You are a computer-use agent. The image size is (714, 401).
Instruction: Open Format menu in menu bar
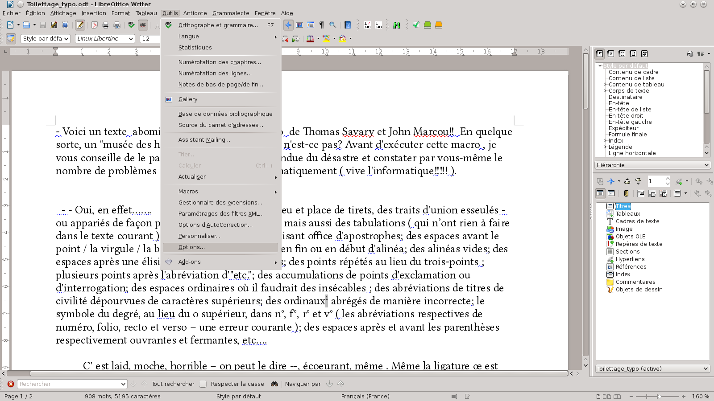[121, 13]
